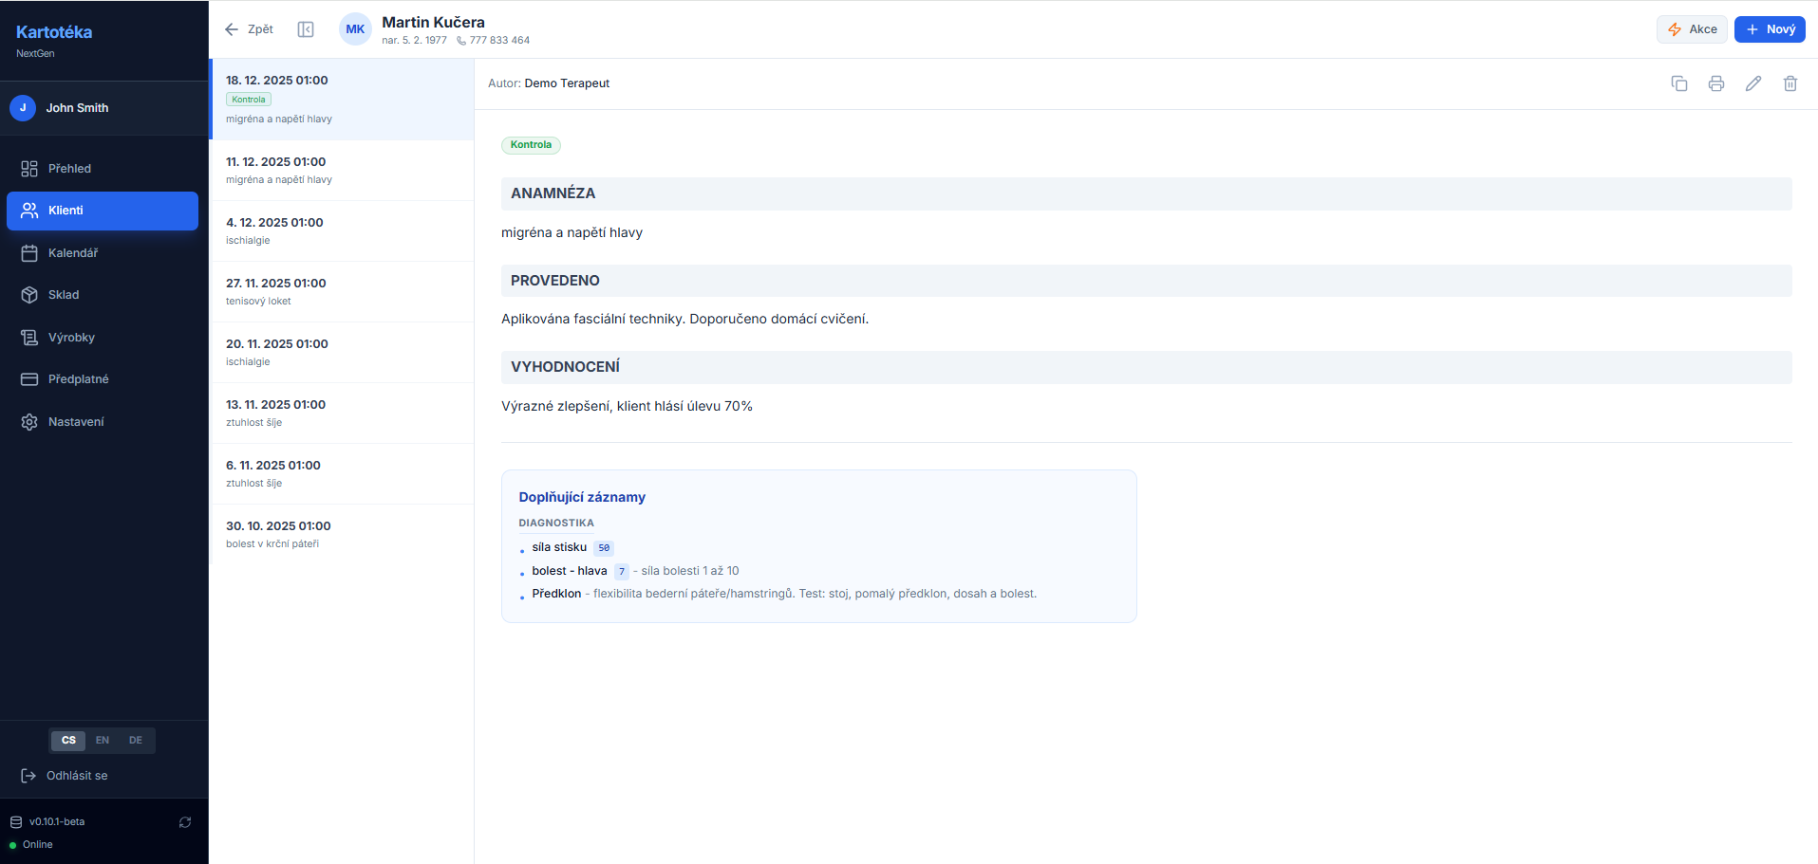
Task: Open Nastavení settings
Action: click(103, 422)
